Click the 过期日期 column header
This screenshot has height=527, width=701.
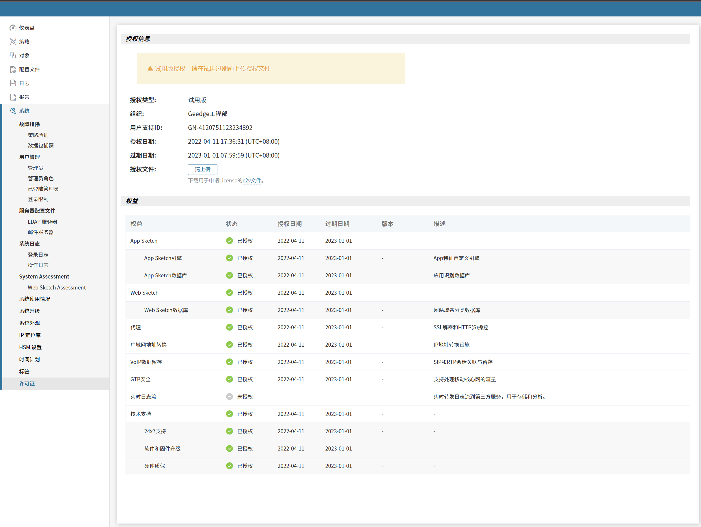337,224
